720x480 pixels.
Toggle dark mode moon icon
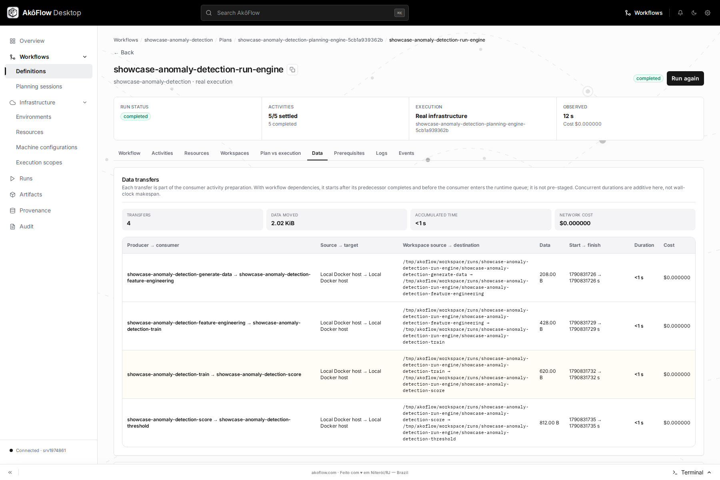pos(694,13)
